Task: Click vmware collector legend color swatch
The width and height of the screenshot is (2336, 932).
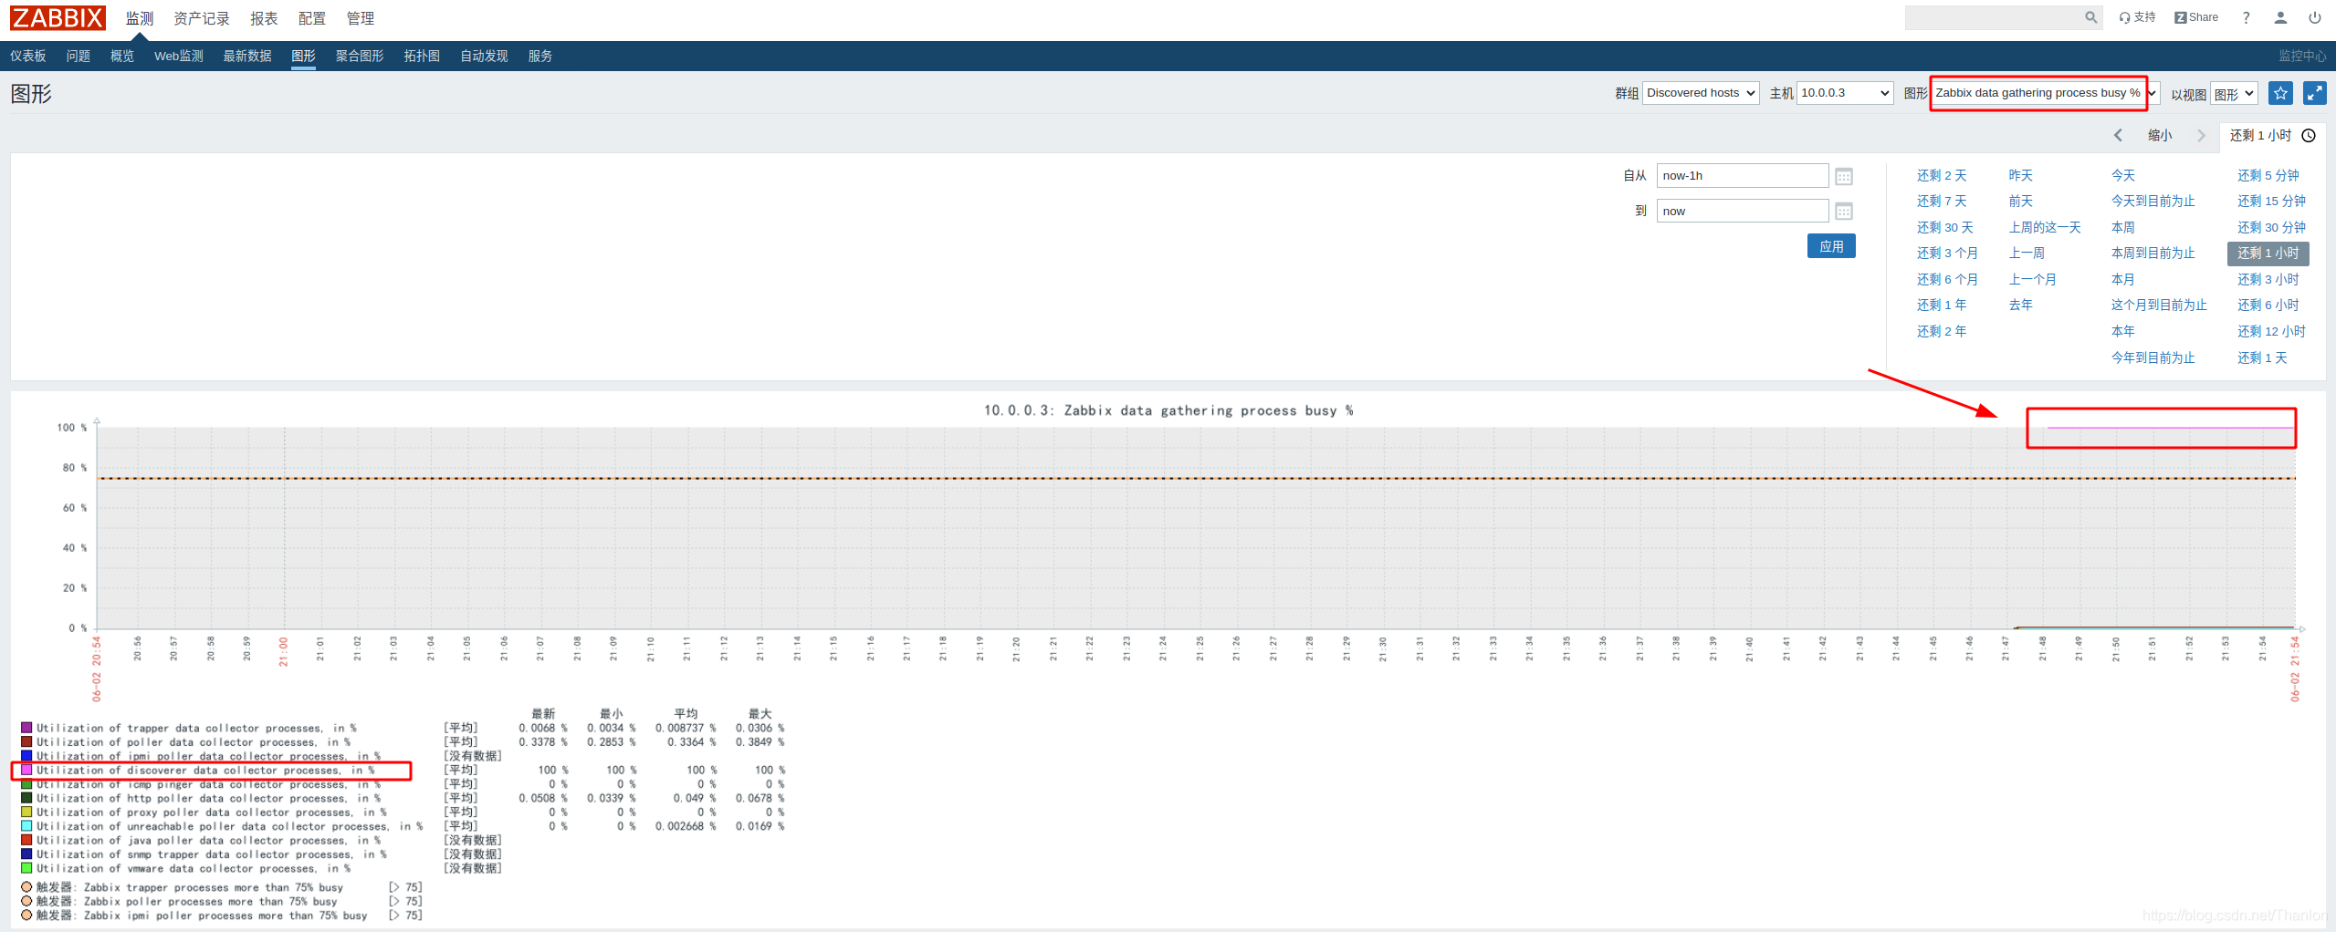Action: [26, 868]
